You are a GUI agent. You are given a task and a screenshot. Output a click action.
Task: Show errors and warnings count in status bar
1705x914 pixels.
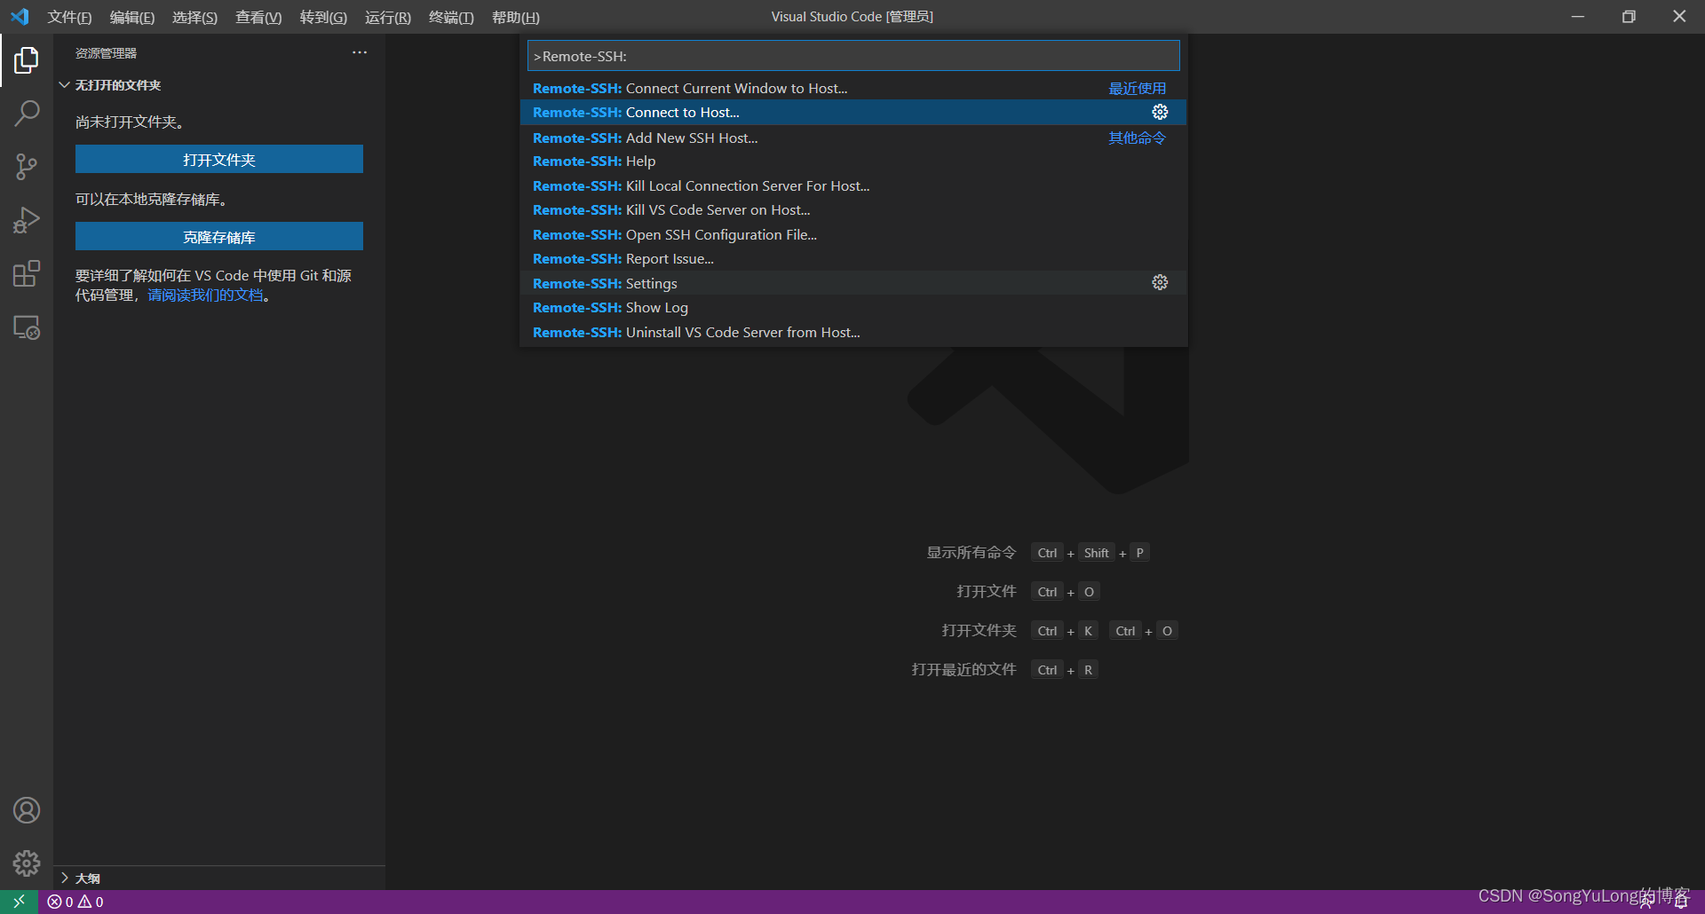[x=75, y=902]
